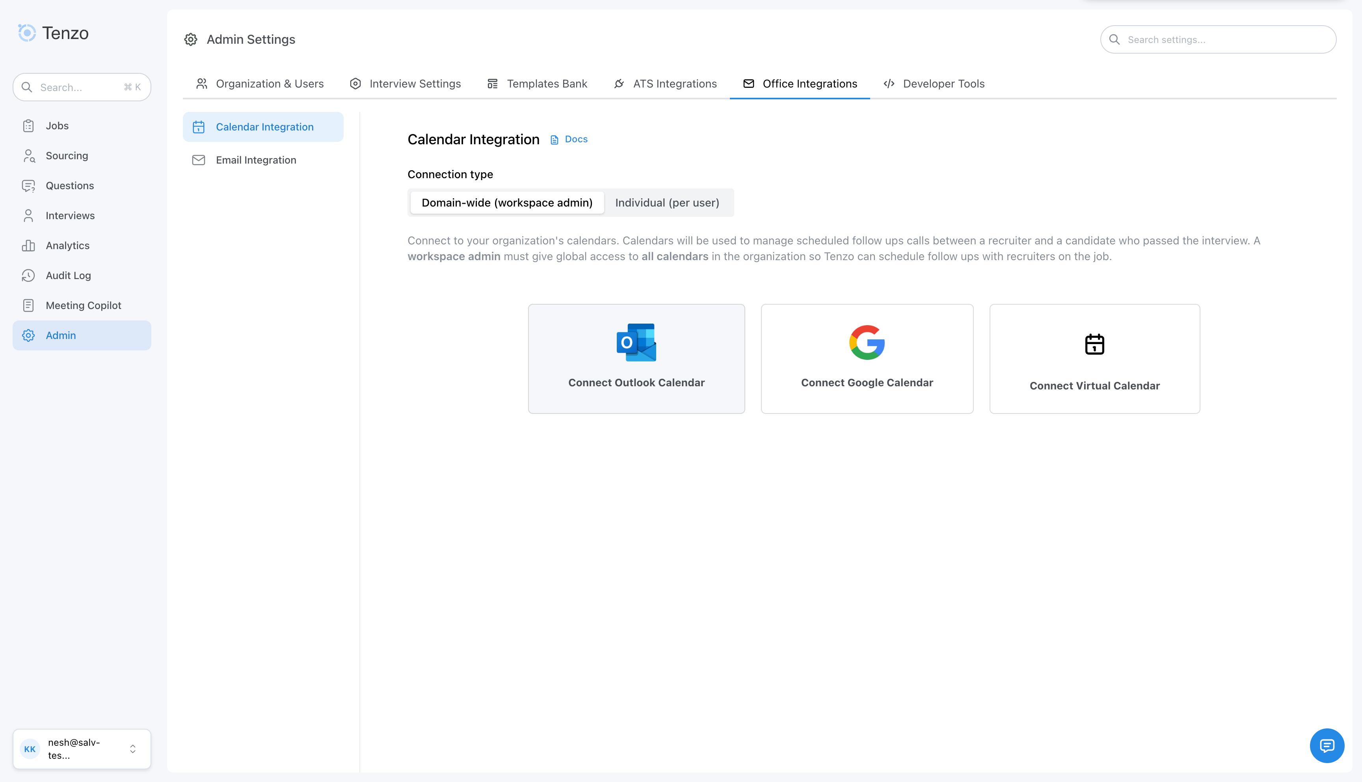Screen dimensions: 1362x782
Task: Click the Office Integrations envelope icon
Action: coord(748,84)
